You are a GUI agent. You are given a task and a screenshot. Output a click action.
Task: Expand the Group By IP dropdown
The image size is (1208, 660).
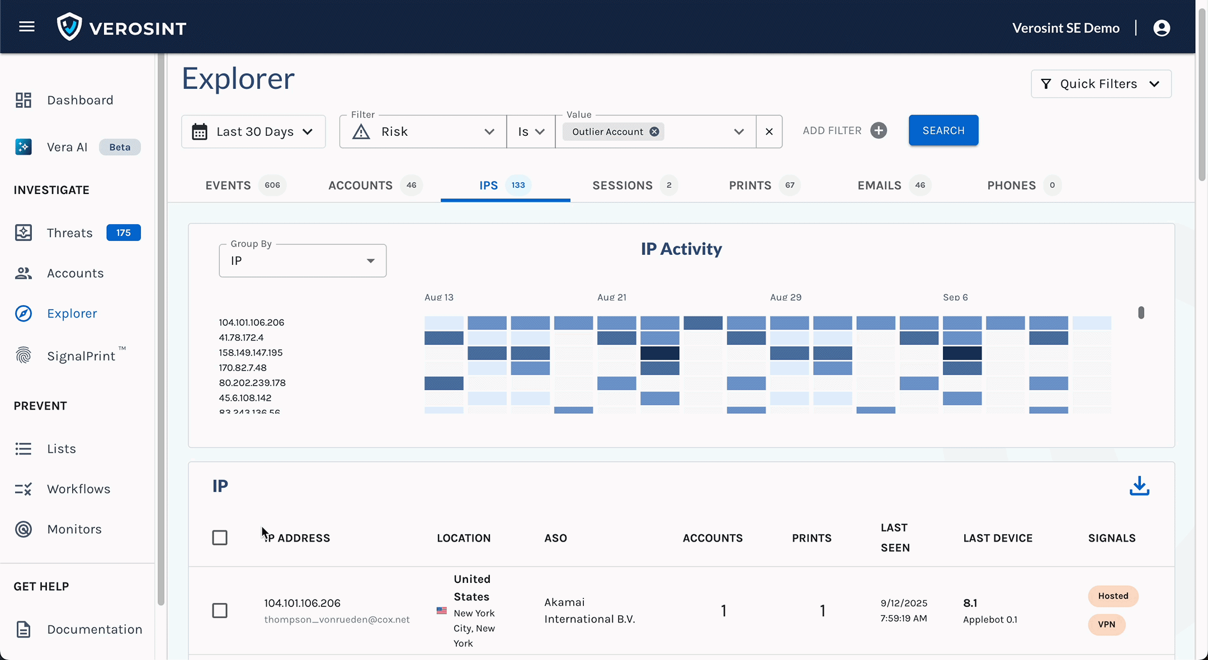(x=303, y=261)
